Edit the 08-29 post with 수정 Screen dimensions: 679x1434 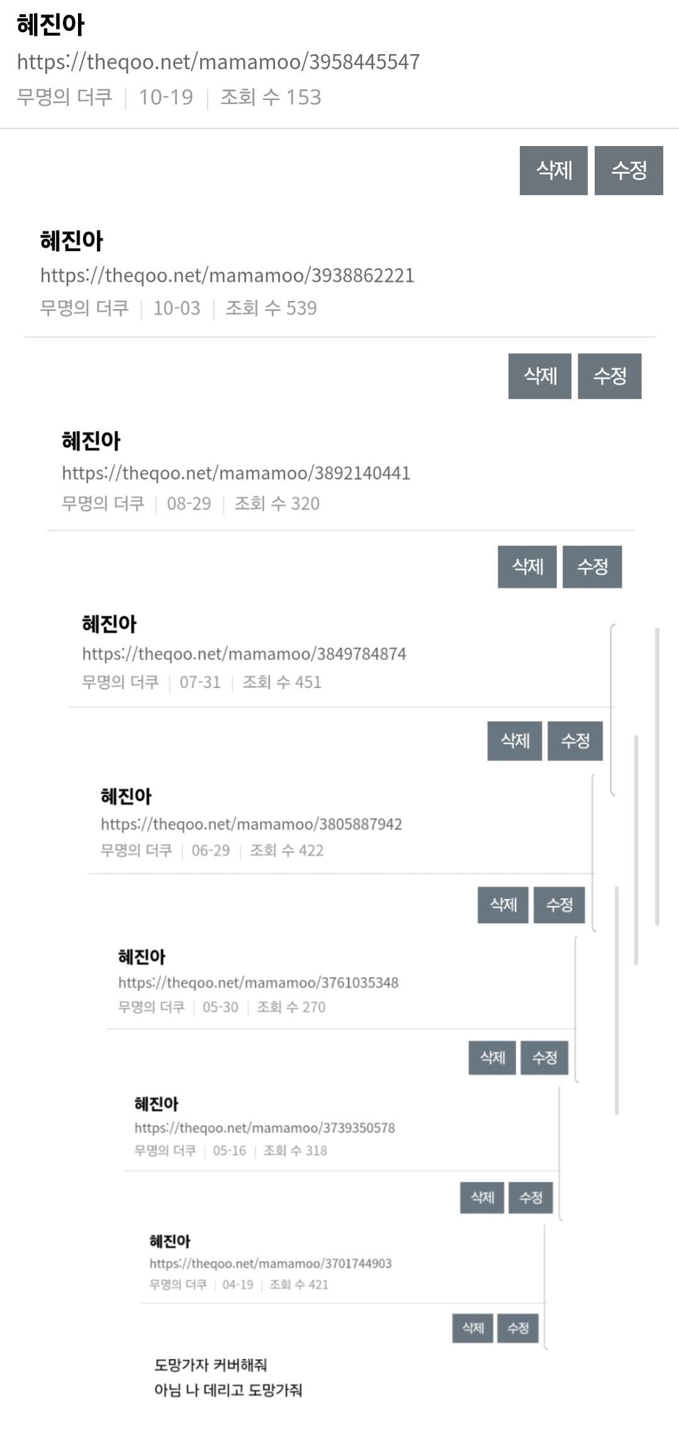tap(592, 567)
